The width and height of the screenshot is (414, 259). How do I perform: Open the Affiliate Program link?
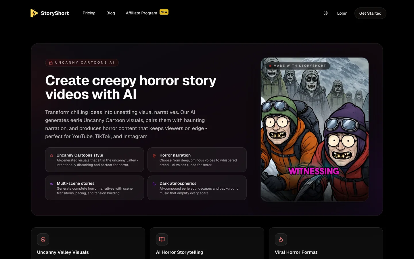point(141,13)
